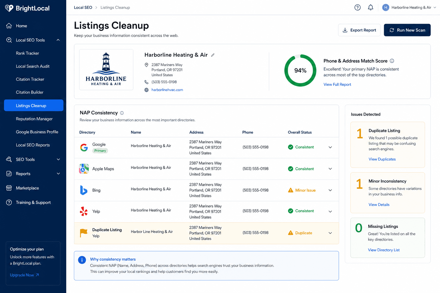Open Citation Builder in sidebar
This screenshot has width=440, height=293.
[30, 92]
